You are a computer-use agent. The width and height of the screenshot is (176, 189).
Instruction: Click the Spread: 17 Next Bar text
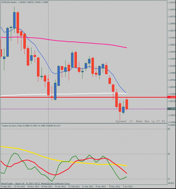coord(140,121)
